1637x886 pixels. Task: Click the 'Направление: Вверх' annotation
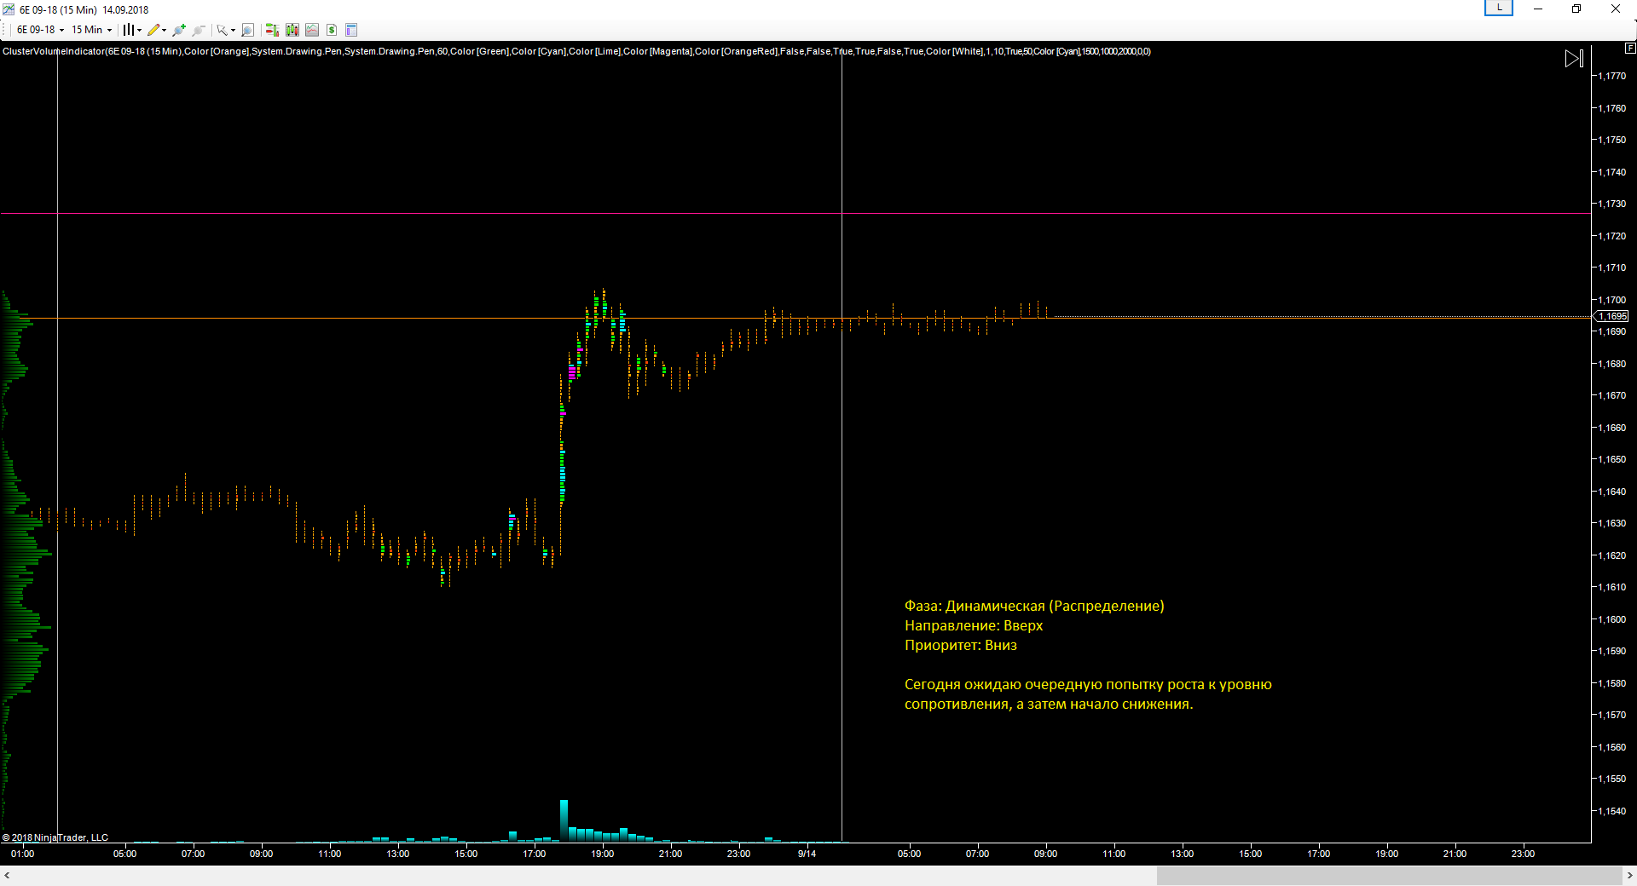tap(974, 625)
